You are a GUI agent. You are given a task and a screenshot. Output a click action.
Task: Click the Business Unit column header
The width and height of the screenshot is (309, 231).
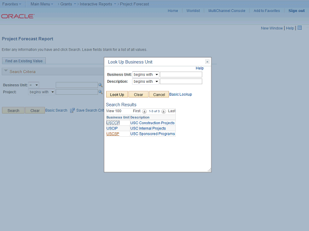coord(118,117)
